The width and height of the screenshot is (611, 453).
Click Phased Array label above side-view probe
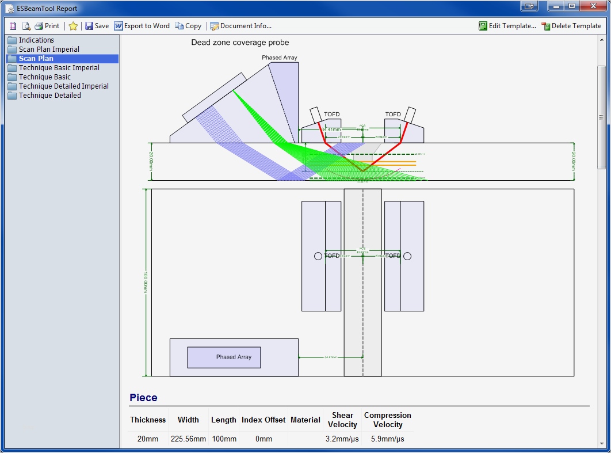pos(280,58)
